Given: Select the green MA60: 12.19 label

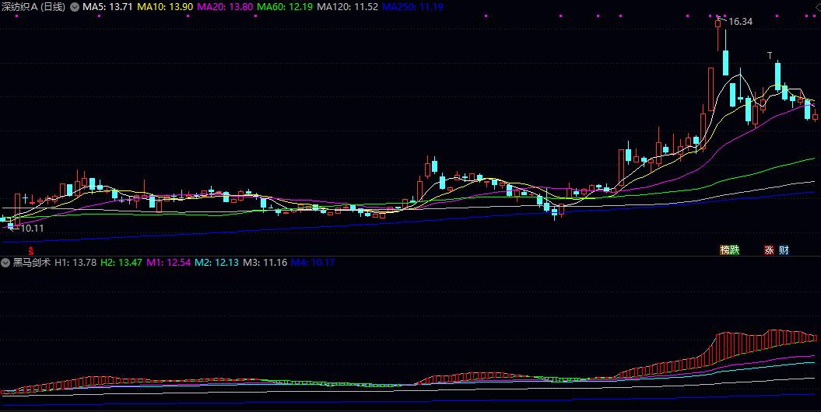Looking at the screenshot, I should 286,7.
